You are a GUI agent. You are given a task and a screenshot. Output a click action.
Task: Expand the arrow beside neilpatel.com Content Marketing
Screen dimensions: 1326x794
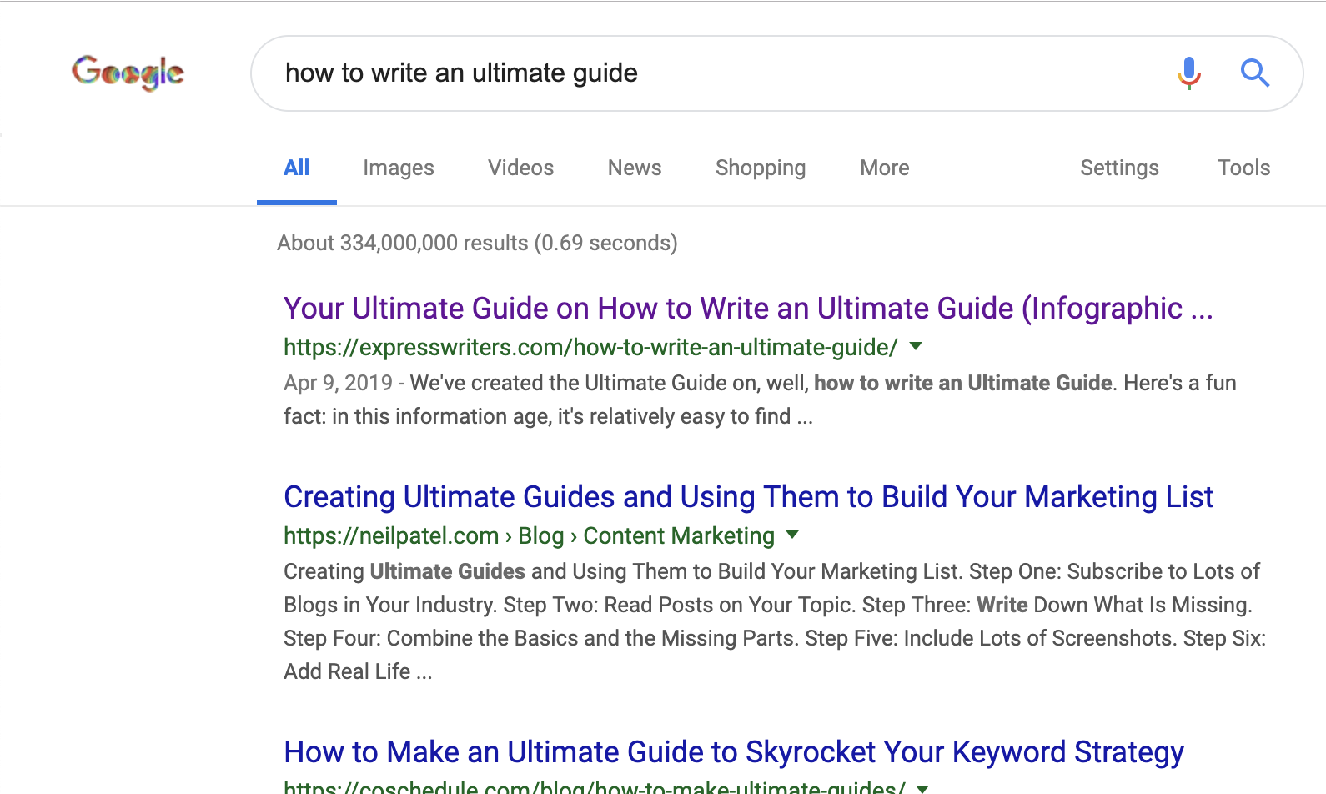(x=792, y=535)
